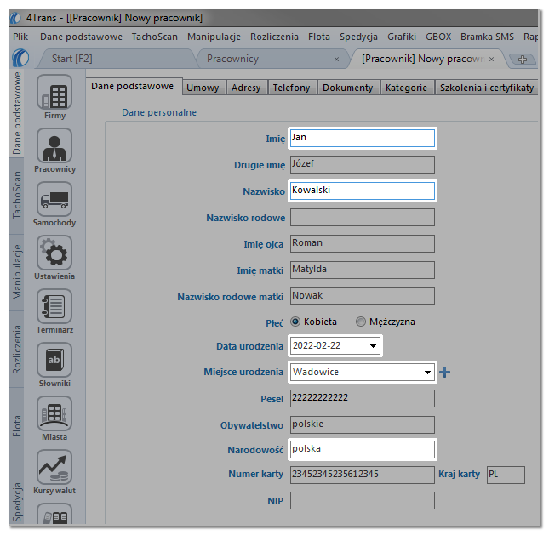Switch to the Dokumenty tab
This screenshot has height=535, width=549.
[347, 88]
